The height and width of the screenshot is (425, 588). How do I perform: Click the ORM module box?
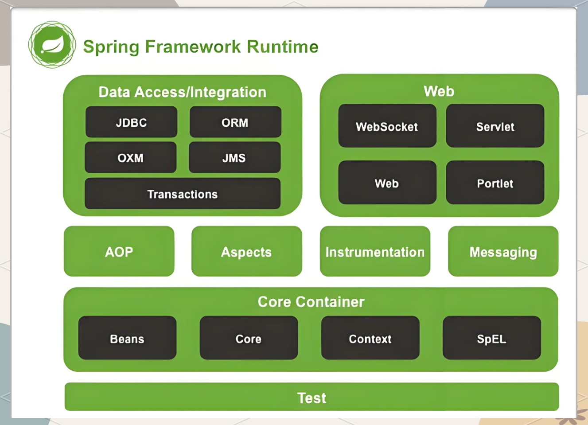click(235, 122)
